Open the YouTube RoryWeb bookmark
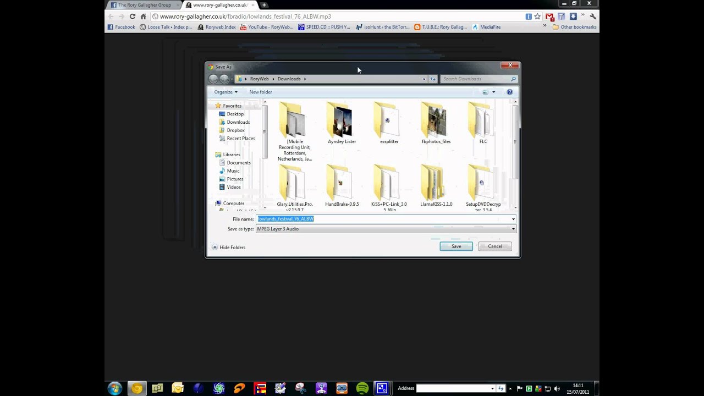Screen dimensions: 704x396 (267, 27)
